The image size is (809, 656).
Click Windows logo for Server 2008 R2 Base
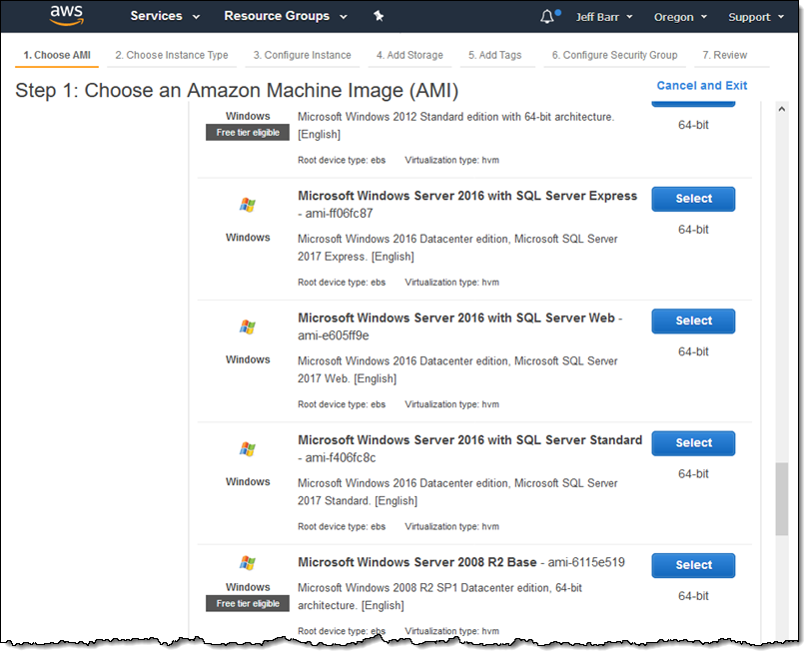coord(248,563)
